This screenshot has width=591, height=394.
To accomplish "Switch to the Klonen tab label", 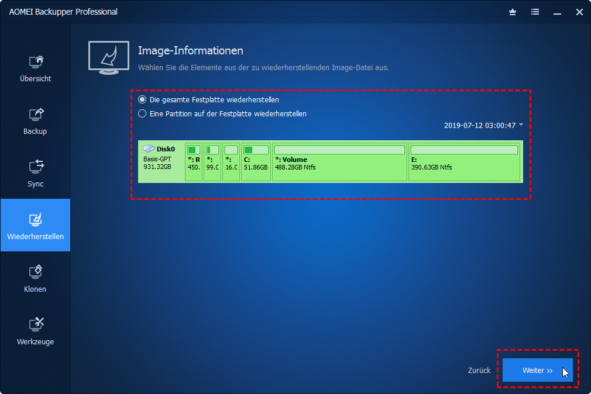I will pos(35,289).
